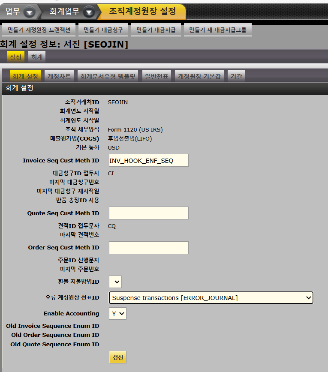Click the Old Invoice Sequence Enum ID label

(x=53, y=326)
